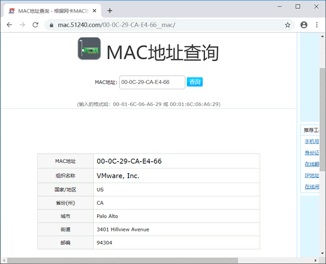Screen dimensions: 326x264
Task: Click the network card logo image
Action: pos(89,49)
